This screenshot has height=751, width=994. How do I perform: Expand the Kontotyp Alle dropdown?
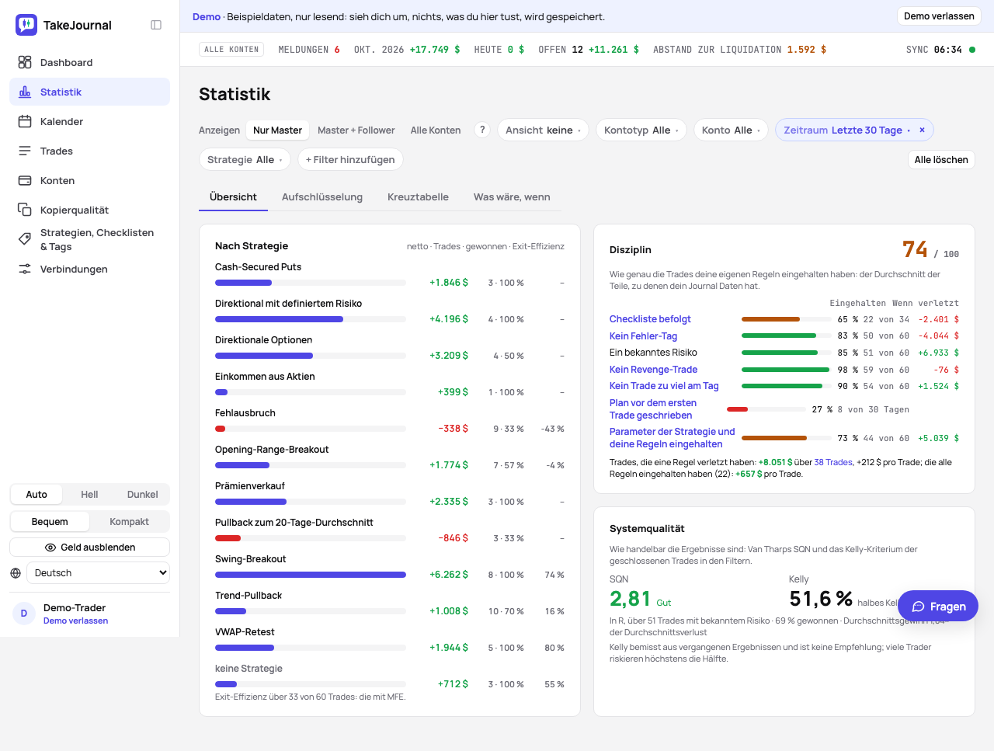coord(641,130)
